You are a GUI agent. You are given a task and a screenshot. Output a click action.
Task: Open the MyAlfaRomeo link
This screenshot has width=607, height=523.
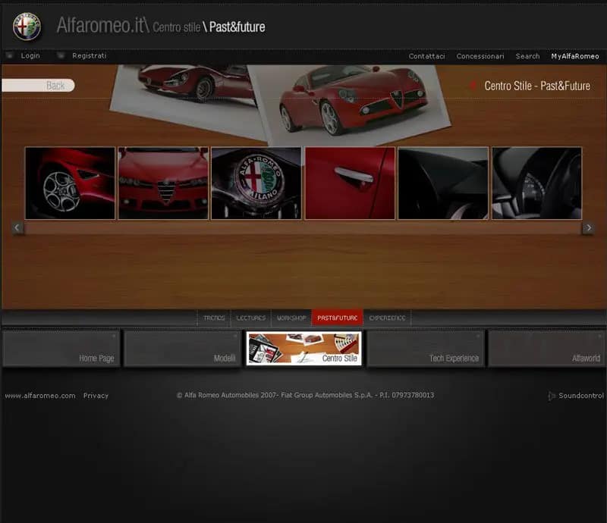point(575,56)
